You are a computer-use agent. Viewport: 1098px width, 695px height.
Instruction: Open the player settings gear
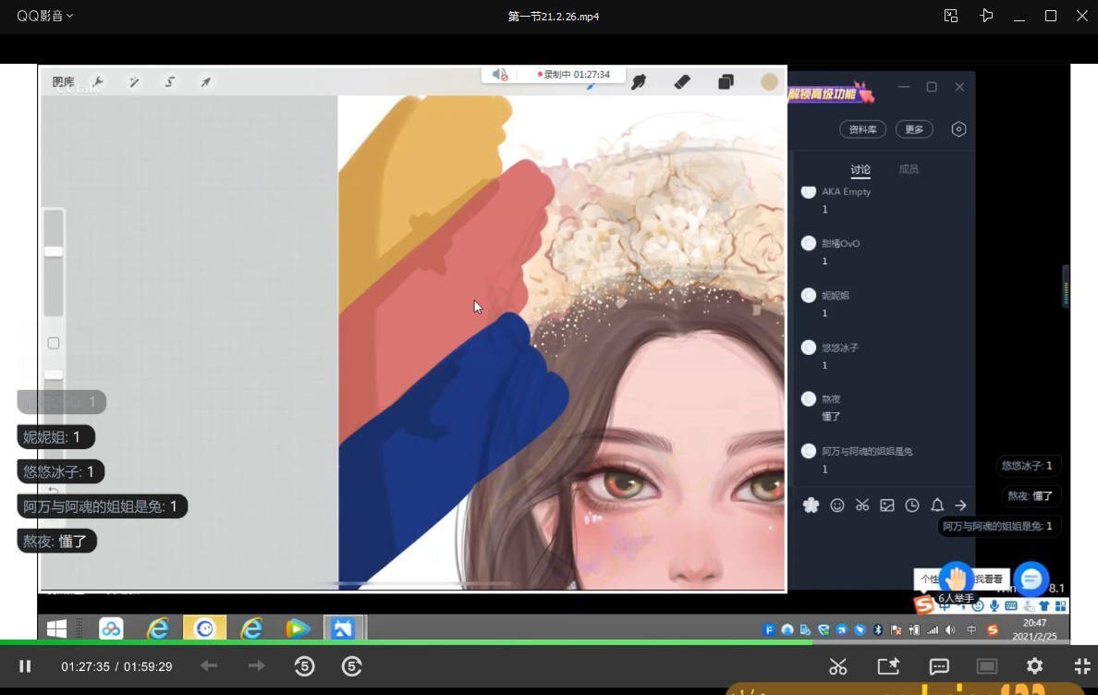pyautogui.click(x=1034, y=666)
